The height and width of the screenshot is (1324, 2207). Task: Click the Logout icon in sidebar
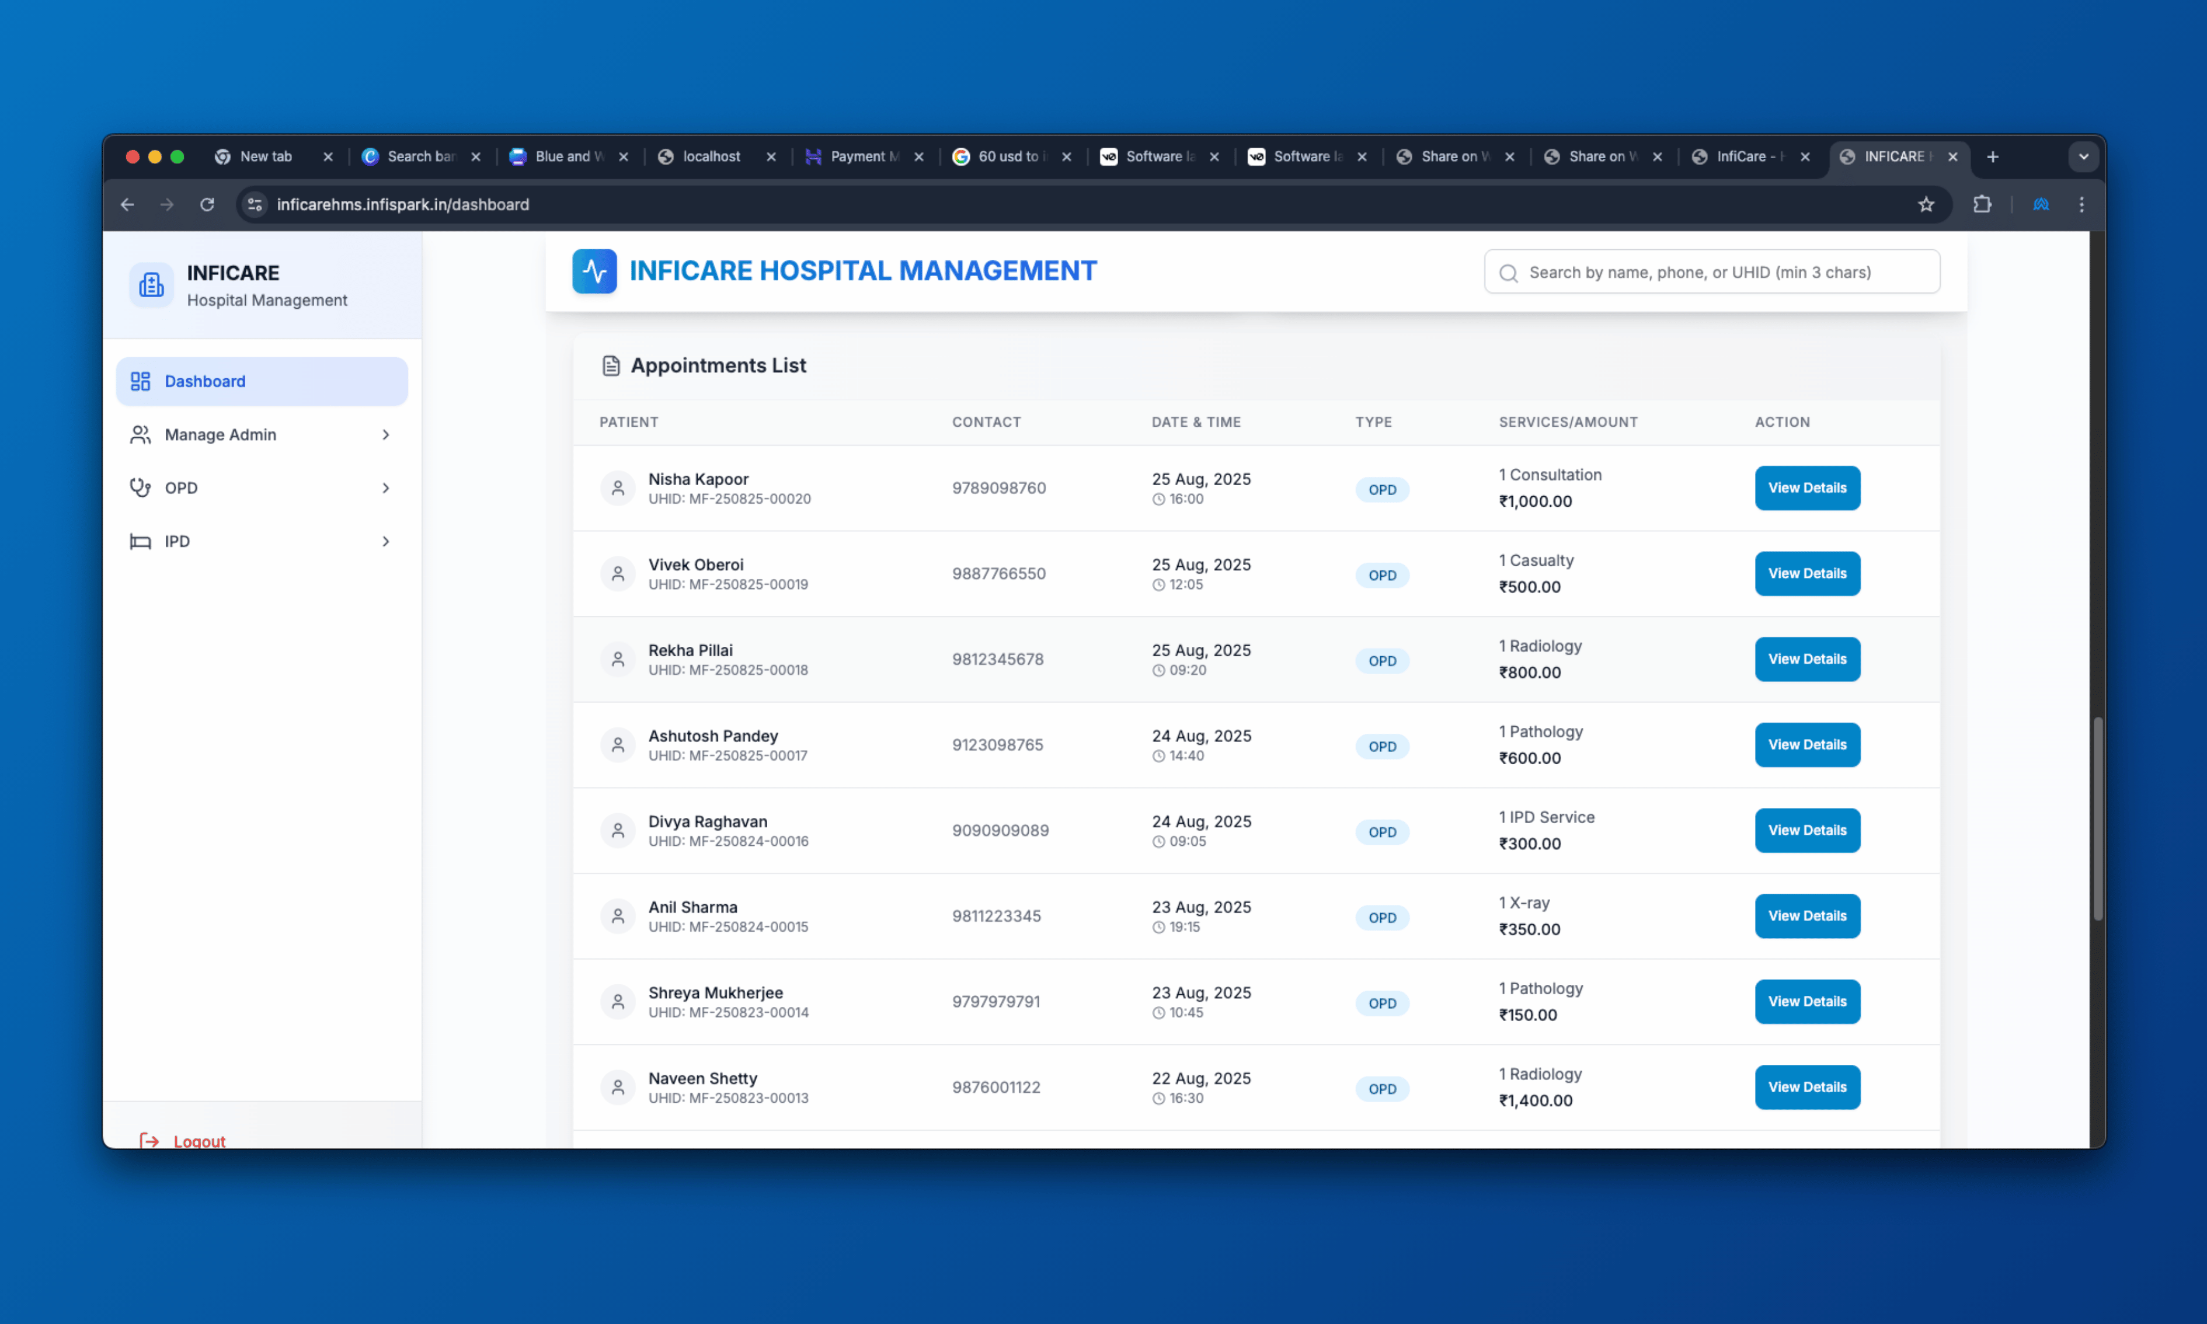pyautogui.click(x=149, y=1140)
